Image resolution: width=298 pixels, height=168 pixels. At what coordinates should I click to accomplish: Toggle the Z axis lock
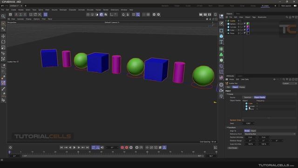point(25,14)
